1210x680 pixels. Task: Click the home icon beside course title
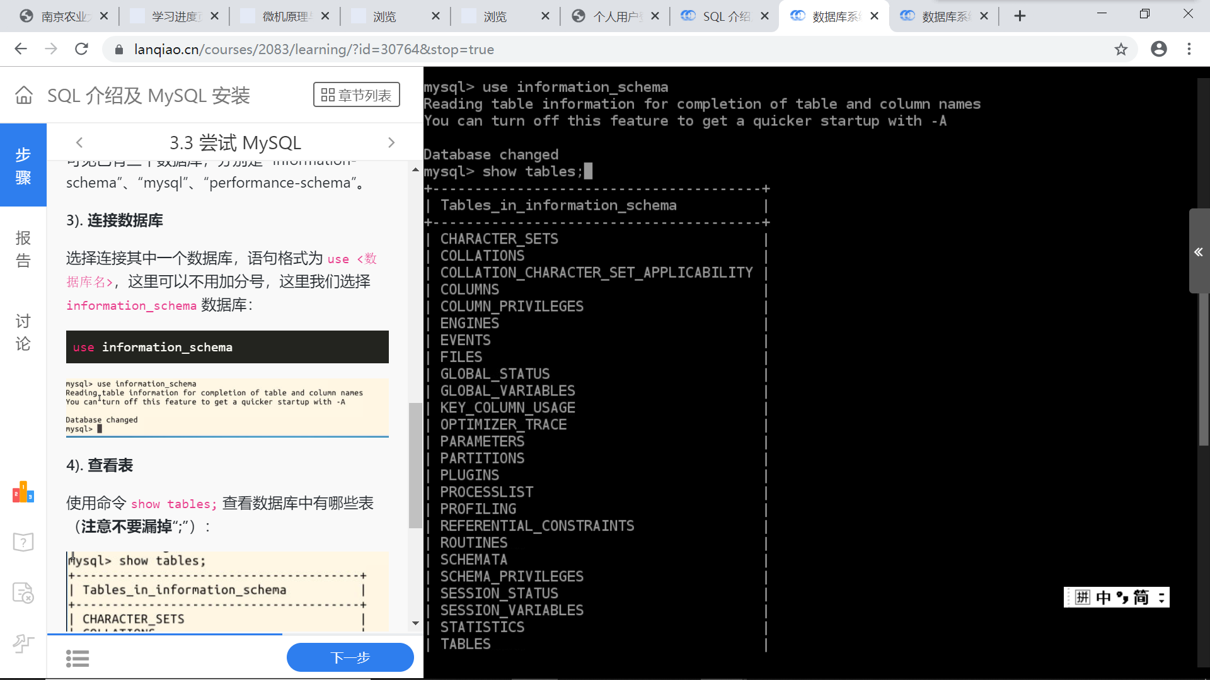pos(24,96)
